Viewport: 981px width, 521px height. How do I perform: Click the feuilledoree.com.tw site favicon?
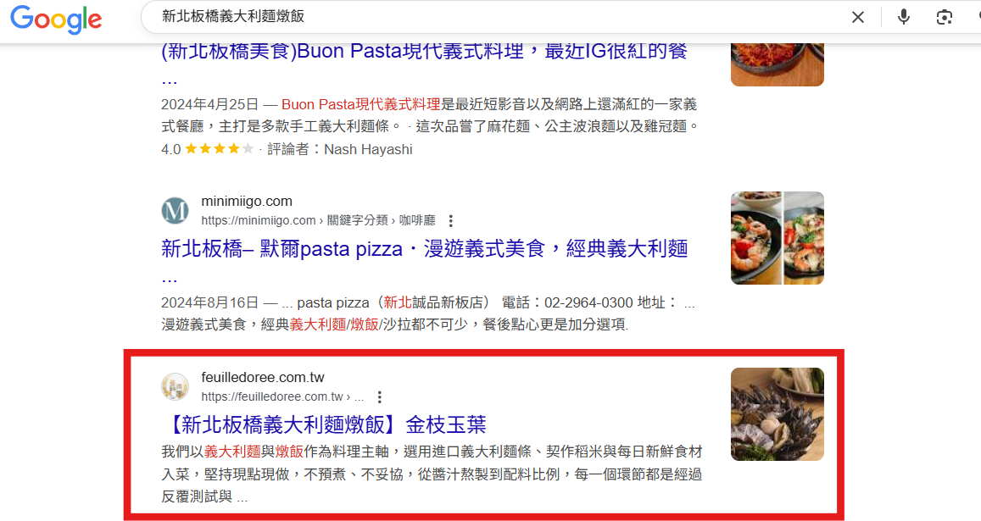pyautogui.click(x=176, y=386)
